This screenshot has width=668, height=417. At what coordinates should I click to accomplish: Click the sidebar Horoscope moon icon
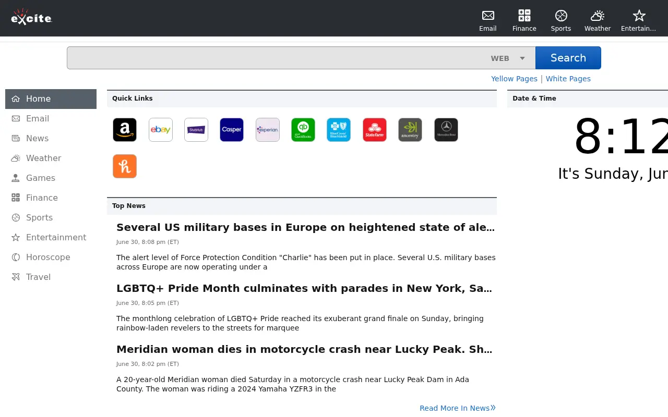[x=16, y=257]
